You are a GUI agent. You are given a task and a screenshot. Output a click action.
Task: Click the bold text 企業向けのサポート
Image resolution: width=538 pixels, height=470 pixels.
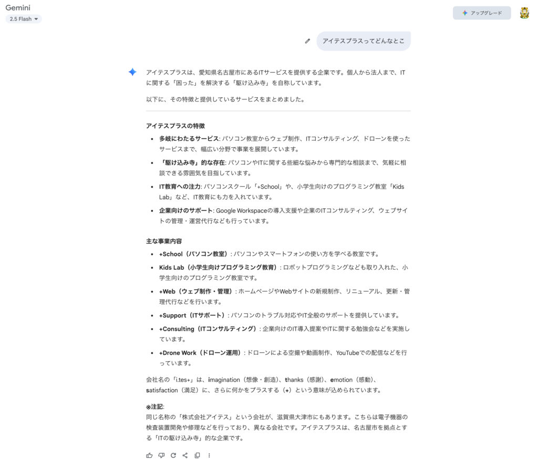[187, 210]
